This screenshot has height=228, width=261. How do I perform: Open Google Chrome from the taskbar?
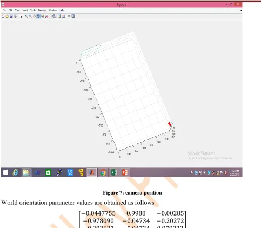click(103, 173)
